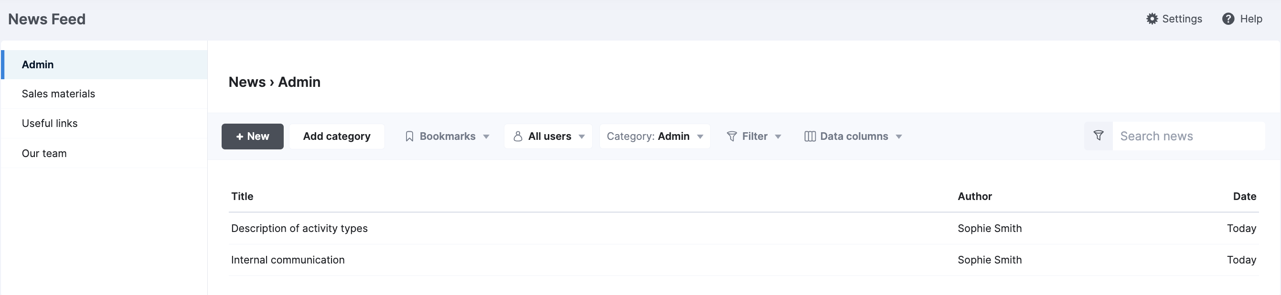Click Today in the Internal communication row

pos(1242,260)
